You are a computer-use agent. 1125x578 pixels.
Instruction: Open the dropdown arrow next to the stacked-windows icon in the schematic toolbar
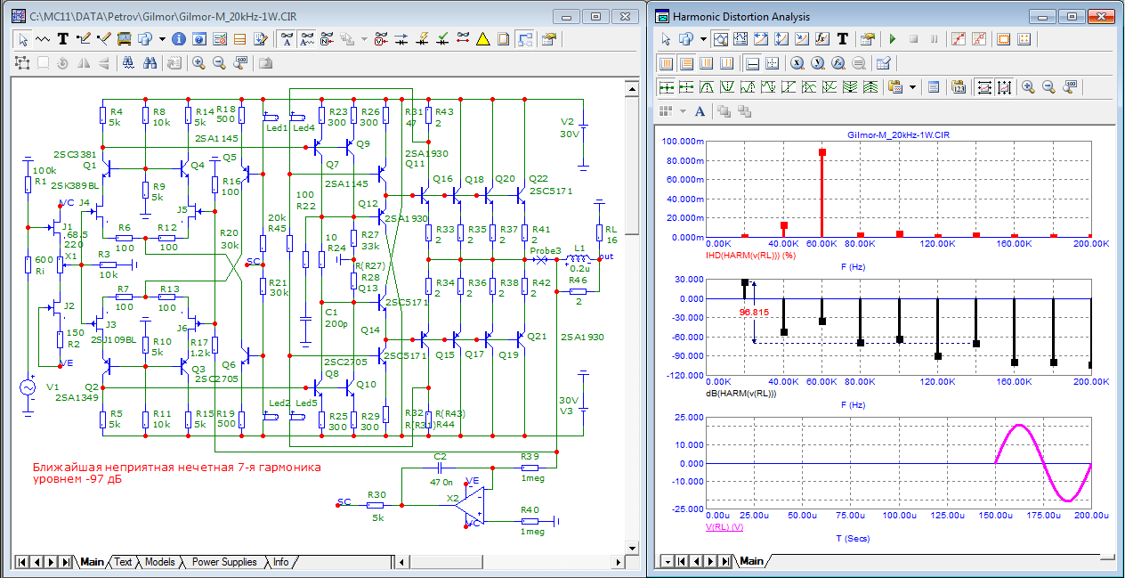tap(162, 39)
